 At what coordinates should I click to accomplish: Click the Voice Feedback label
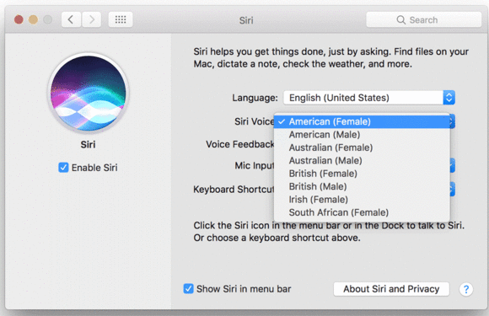pos(239,144)
